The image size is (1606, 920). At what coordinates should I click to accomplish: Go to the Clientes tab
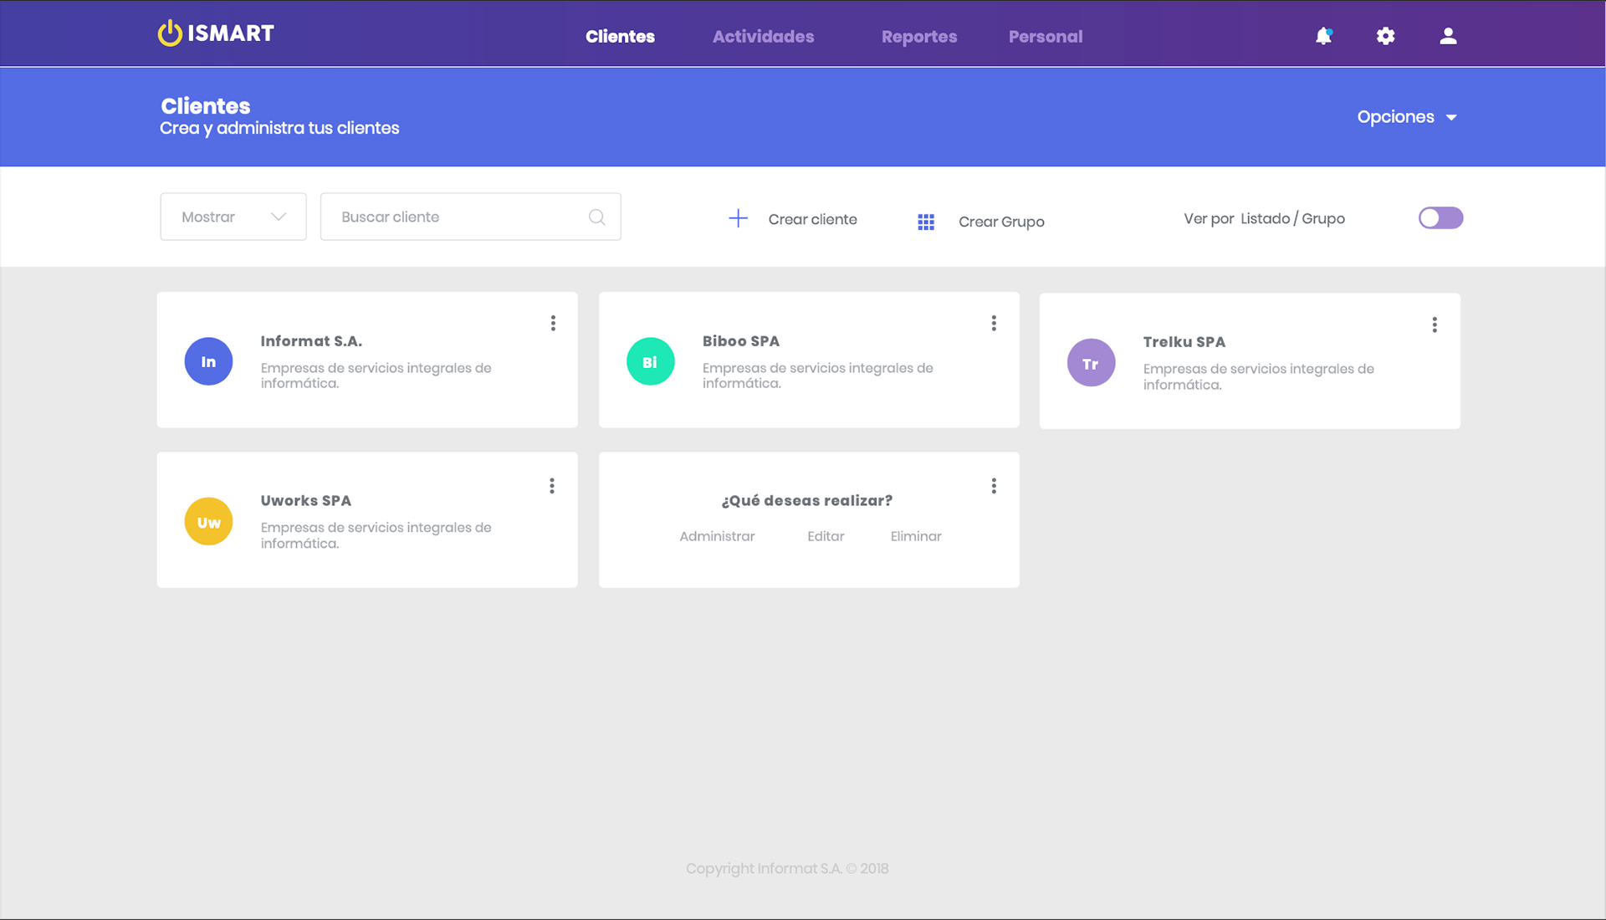coord(620,37)
